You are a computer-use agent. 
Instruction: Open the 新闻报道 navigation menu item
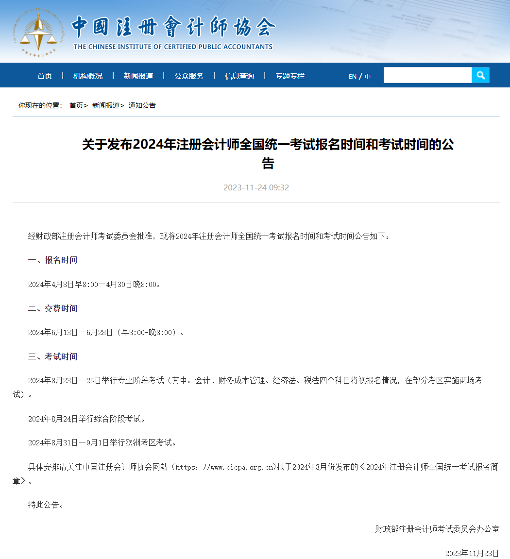138,76
